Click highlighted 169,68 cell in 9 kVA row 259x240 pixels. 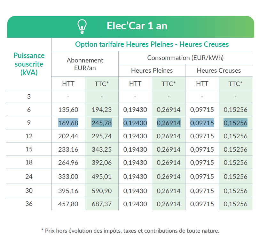click(68, 123)
